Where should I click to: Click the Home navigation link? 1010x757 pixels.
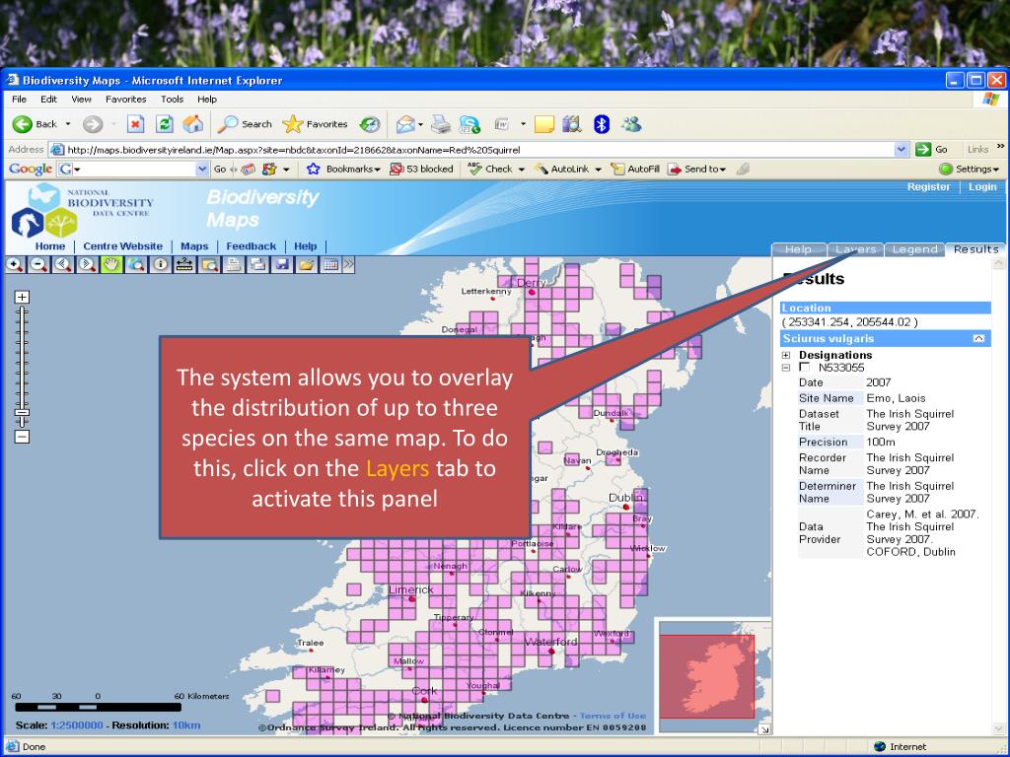(50, 245)
